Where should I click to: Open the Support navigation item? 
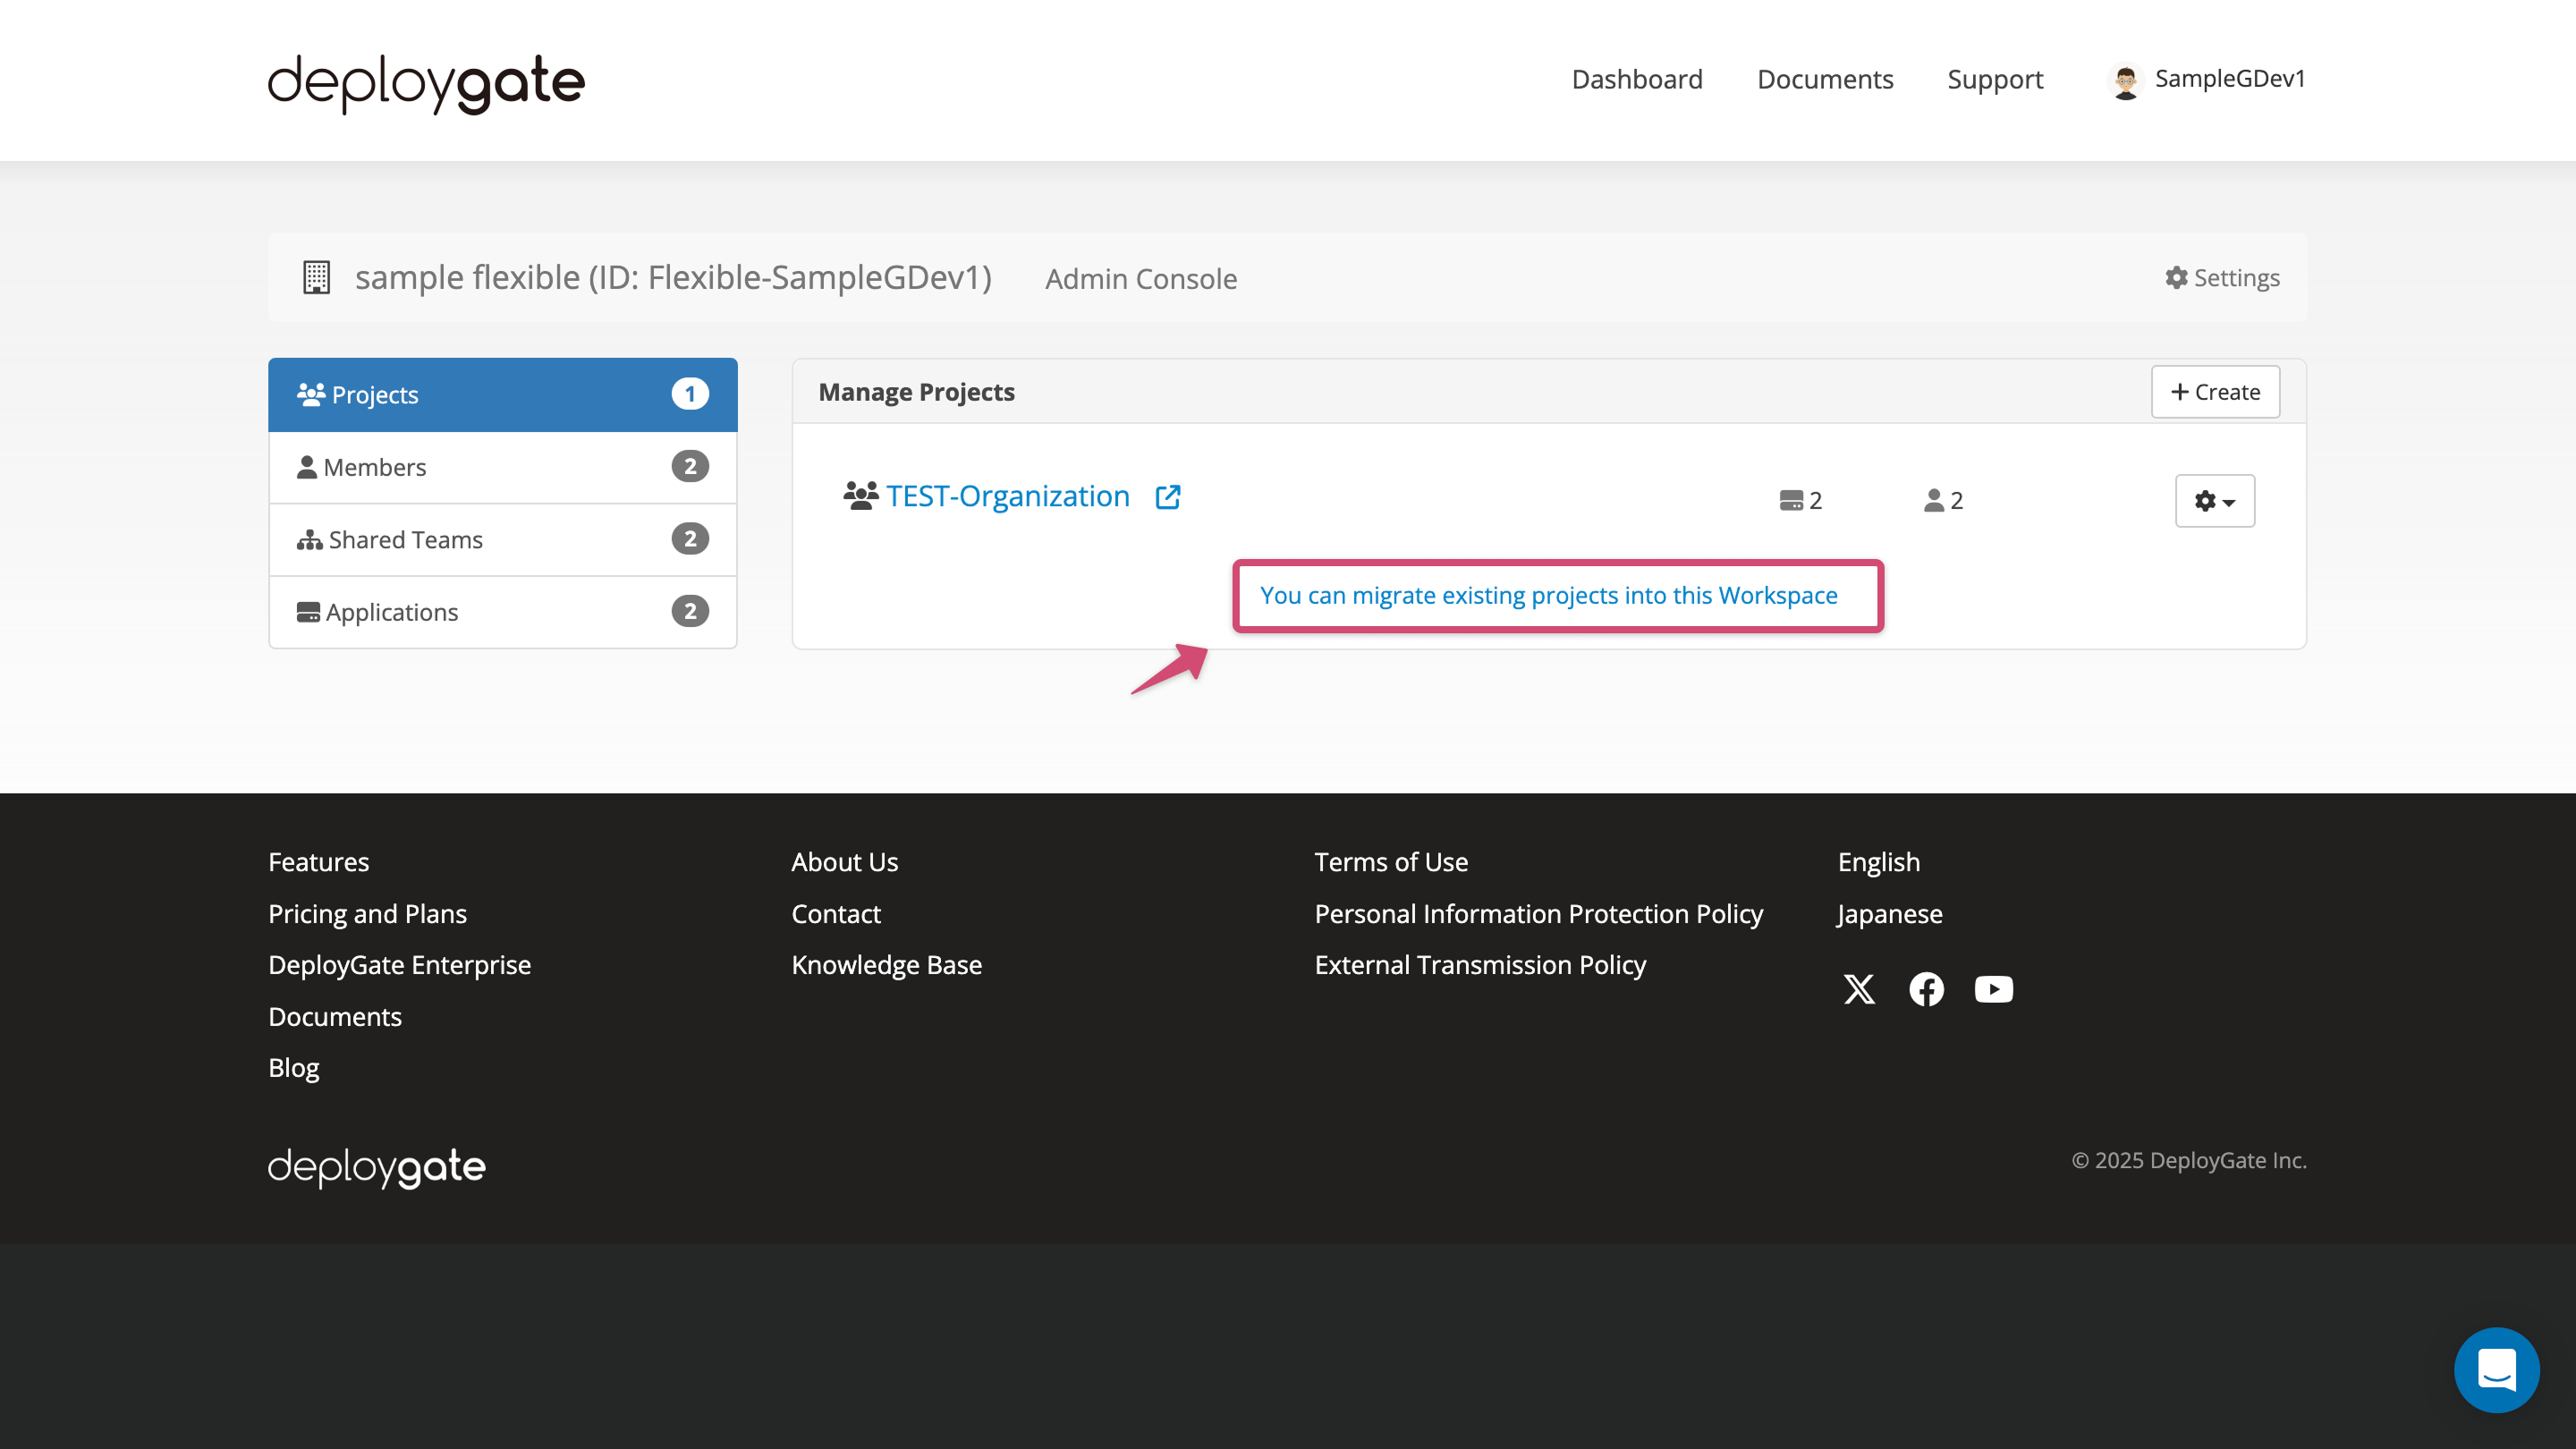pos(1995,79)
